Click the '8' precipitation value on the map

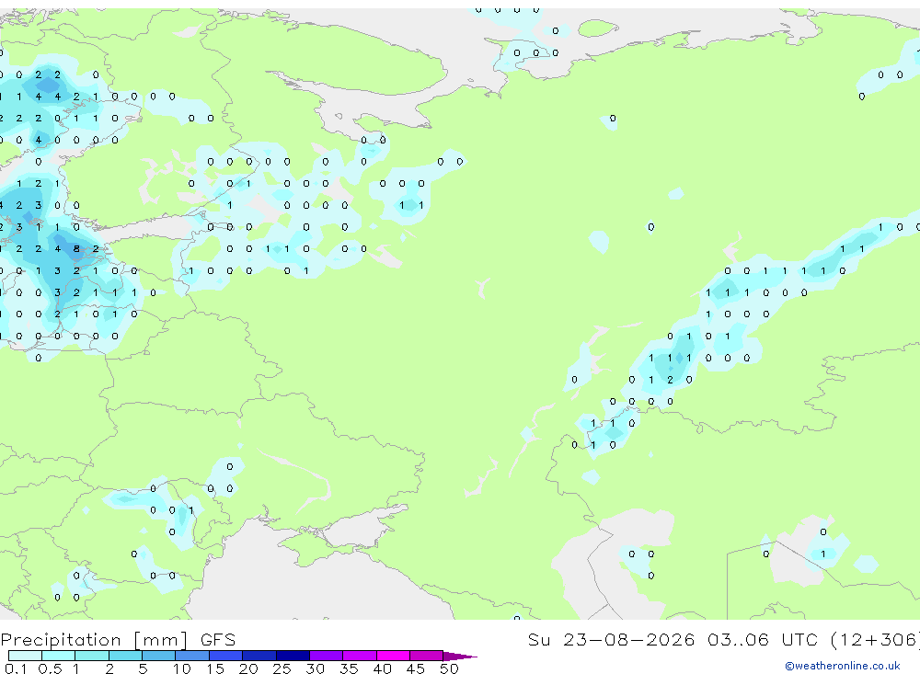click(x=76, y=248)
